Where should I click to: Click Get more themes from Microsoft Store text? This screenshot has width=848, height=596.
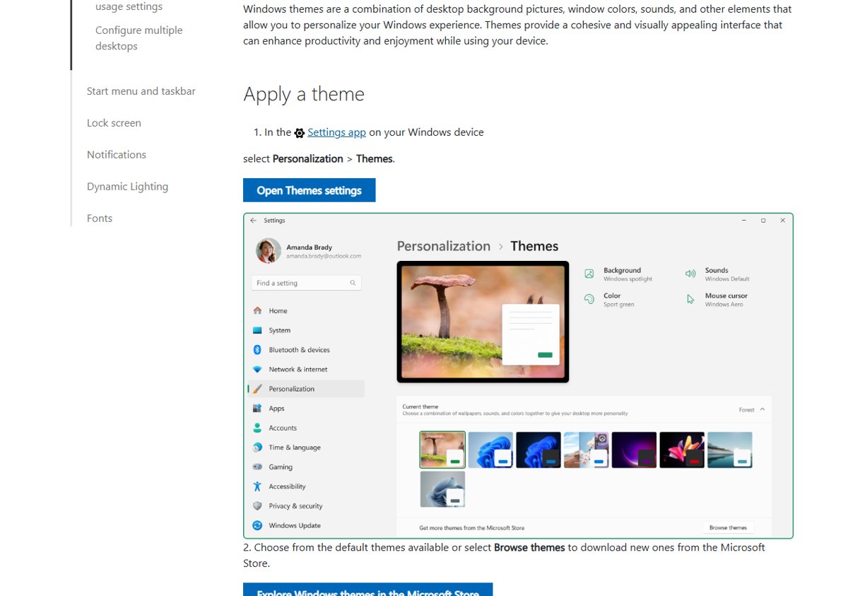(471, 528)
